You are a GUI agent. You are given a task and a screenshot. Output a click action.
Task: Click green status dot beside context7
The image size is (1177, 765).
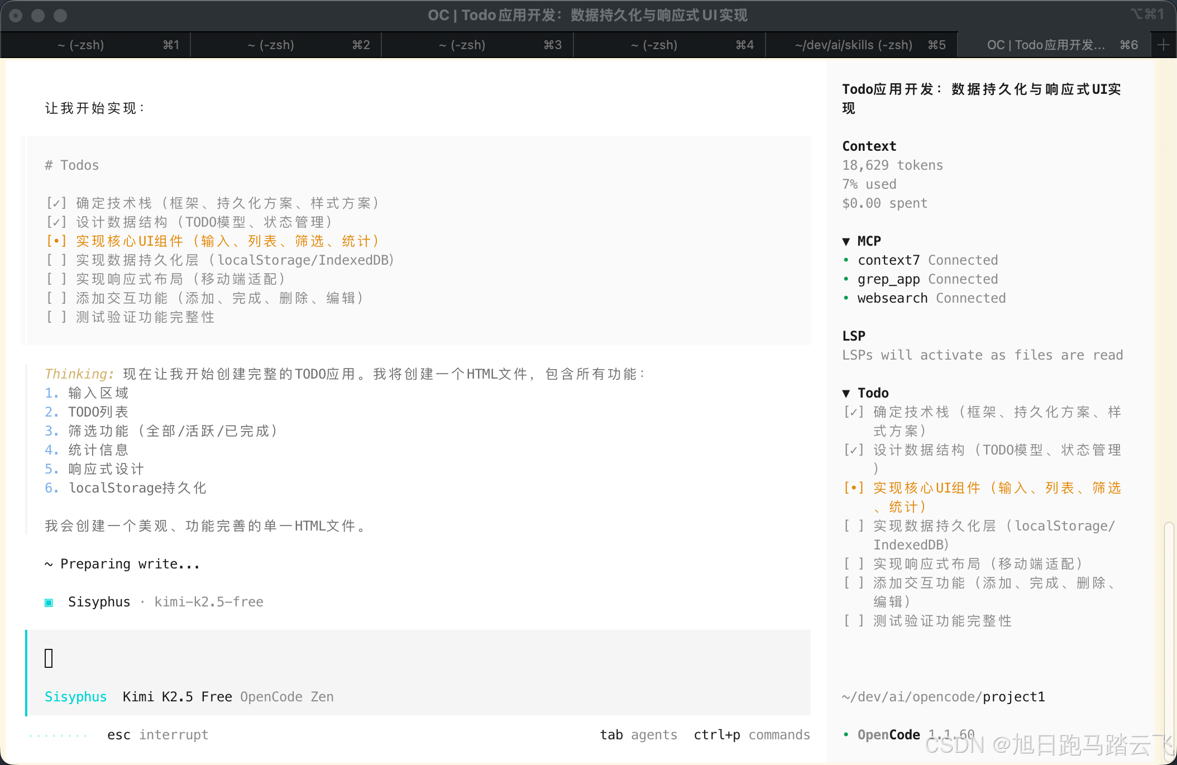[846, 260]
